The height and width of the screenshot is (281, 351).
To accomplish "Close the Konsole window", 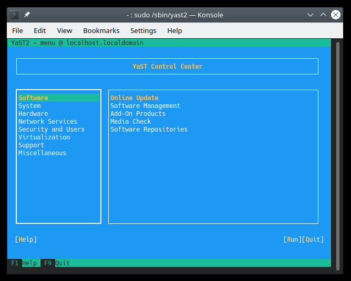I will [x=336, y=15].
